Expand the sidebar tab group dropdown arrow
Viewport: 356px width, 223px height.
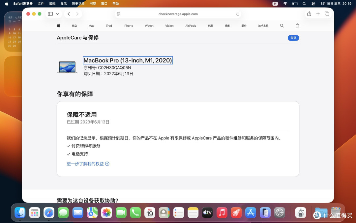(57, 14)
